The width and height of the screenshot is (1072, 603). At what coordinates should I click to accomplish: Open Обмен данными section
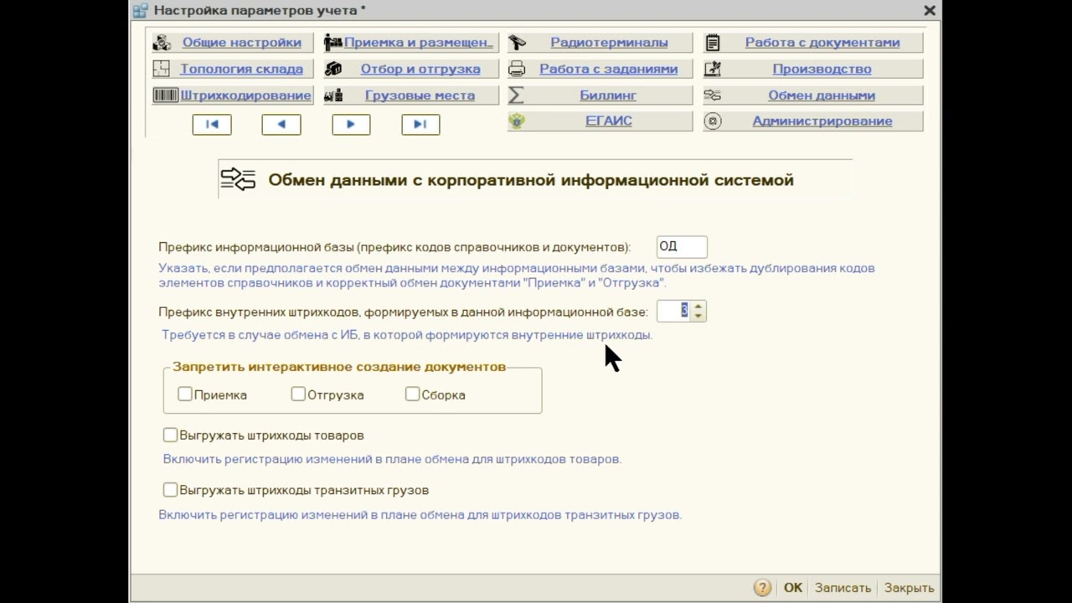(822, 95)
